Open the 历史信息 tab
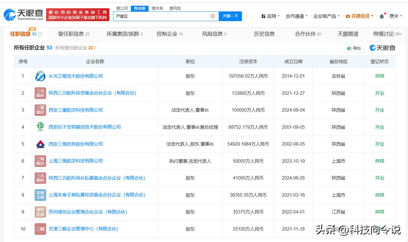 point(264,34)
